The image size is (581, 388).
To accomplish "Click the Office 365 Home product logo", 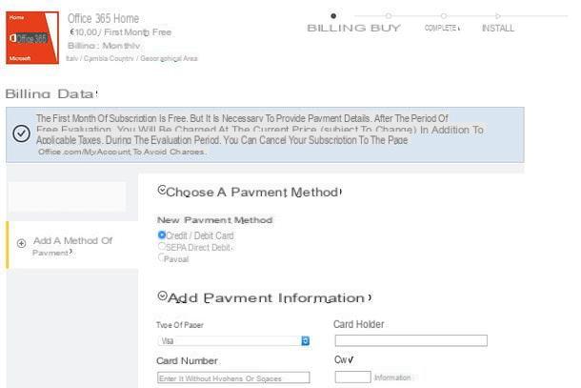I will (x=32, y=37).
